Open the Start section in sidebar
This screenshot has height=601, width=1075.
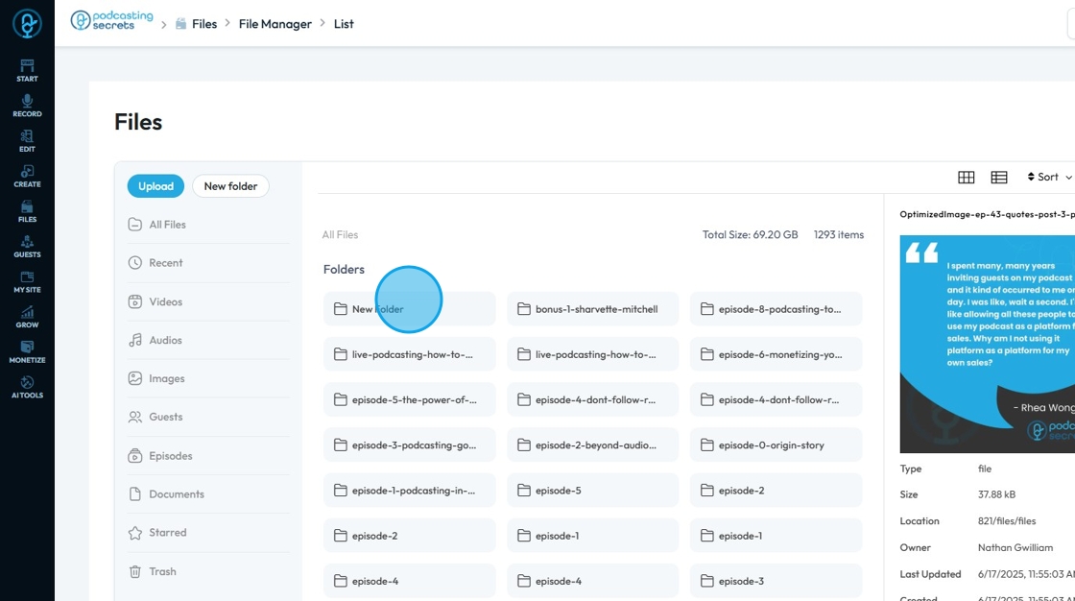click(27, 70)
